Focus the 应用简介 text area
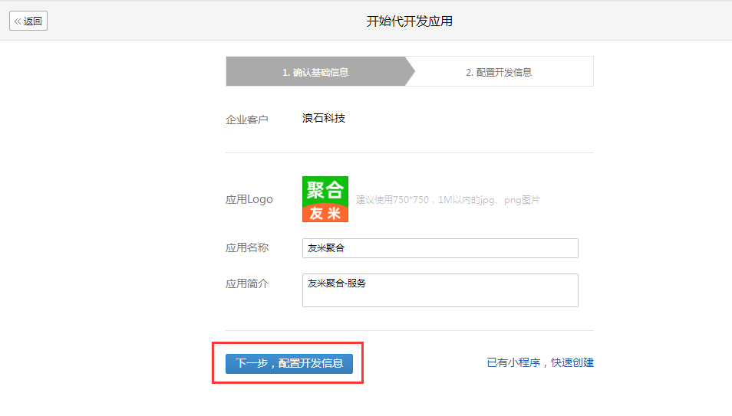The width and height of the screenshot is (732, 416). (440, 290)
